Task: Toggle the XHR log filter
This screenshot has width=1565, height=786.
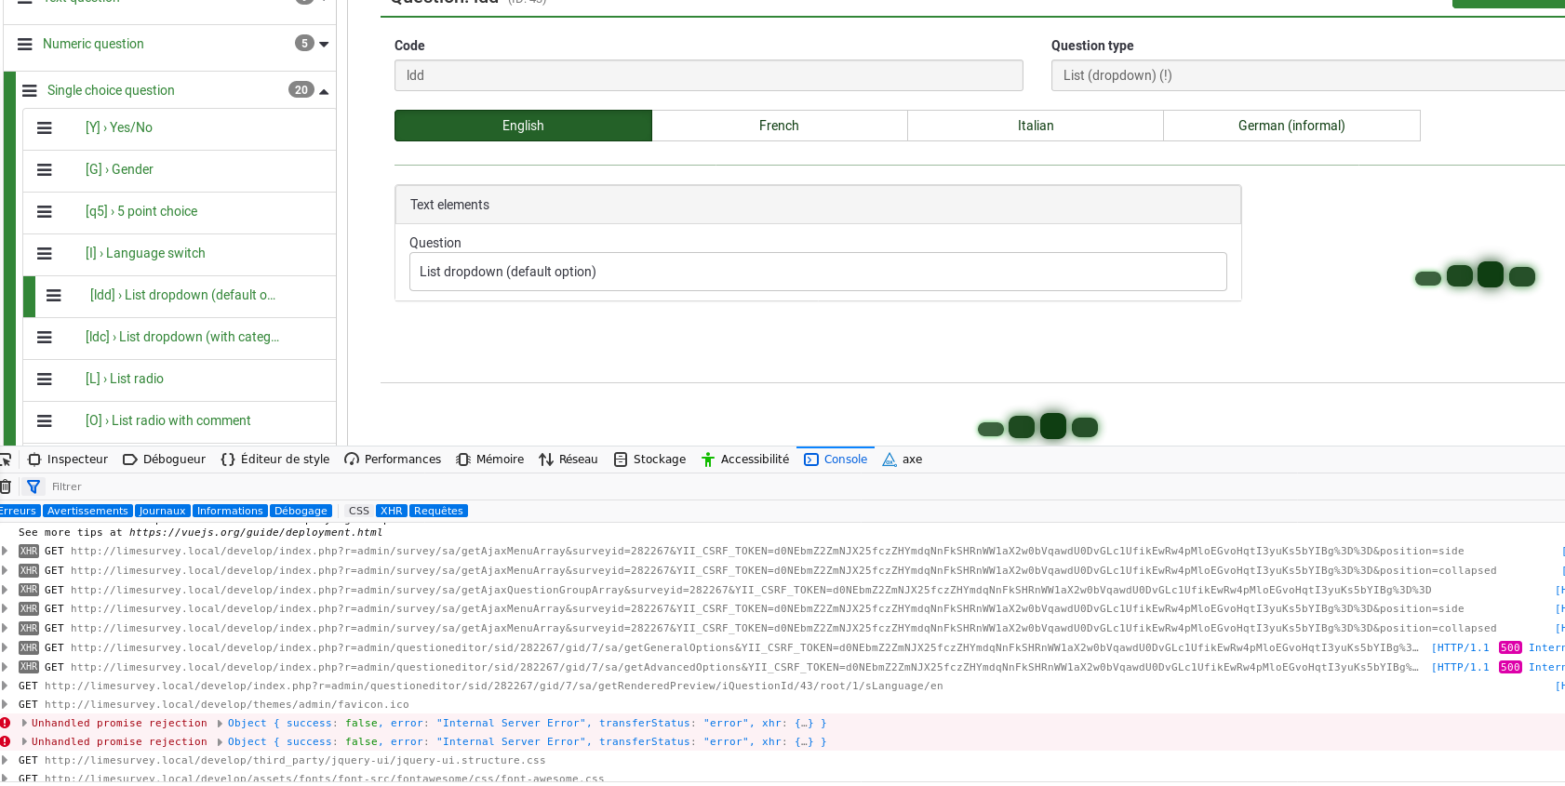Action: [391, 511]
